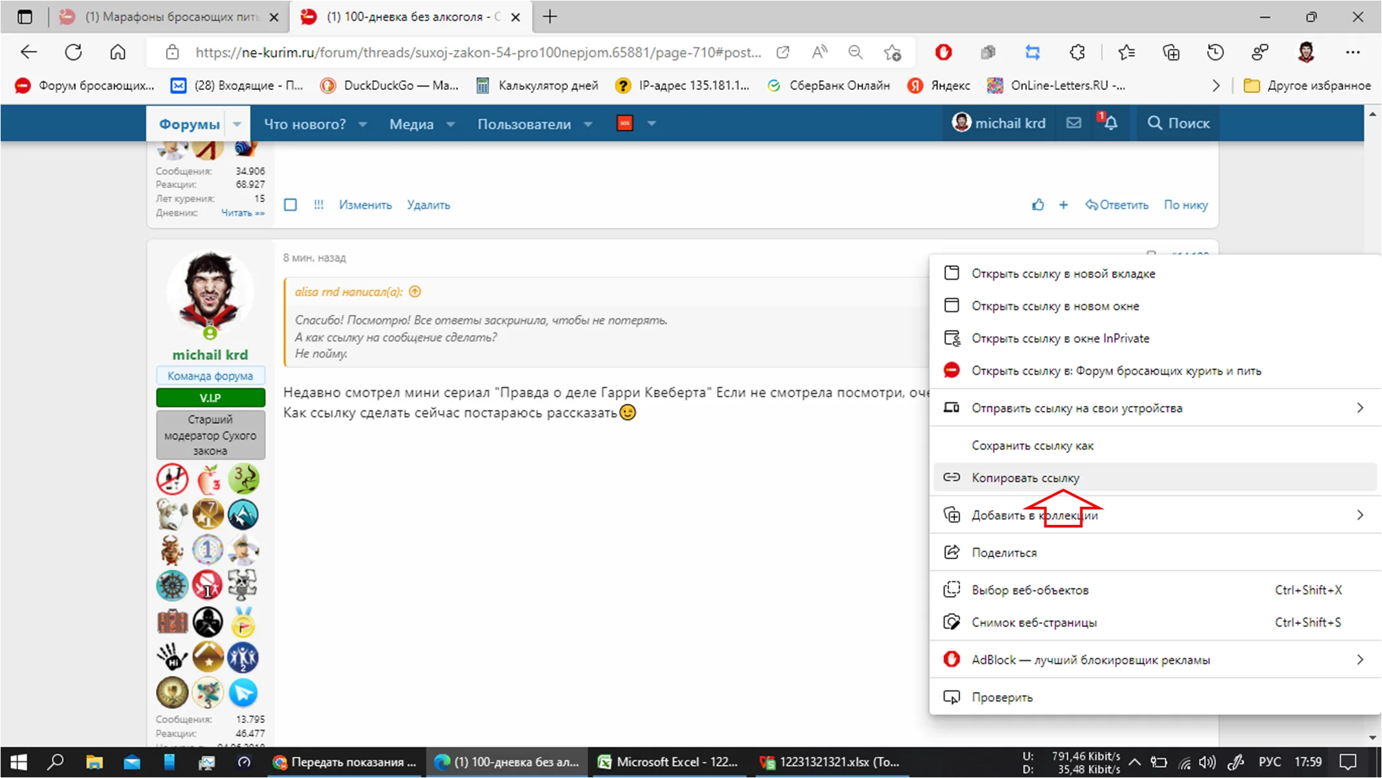Open Microsoft Excel in the taskbar
The image size is (1382, 778).
point(670,762)
